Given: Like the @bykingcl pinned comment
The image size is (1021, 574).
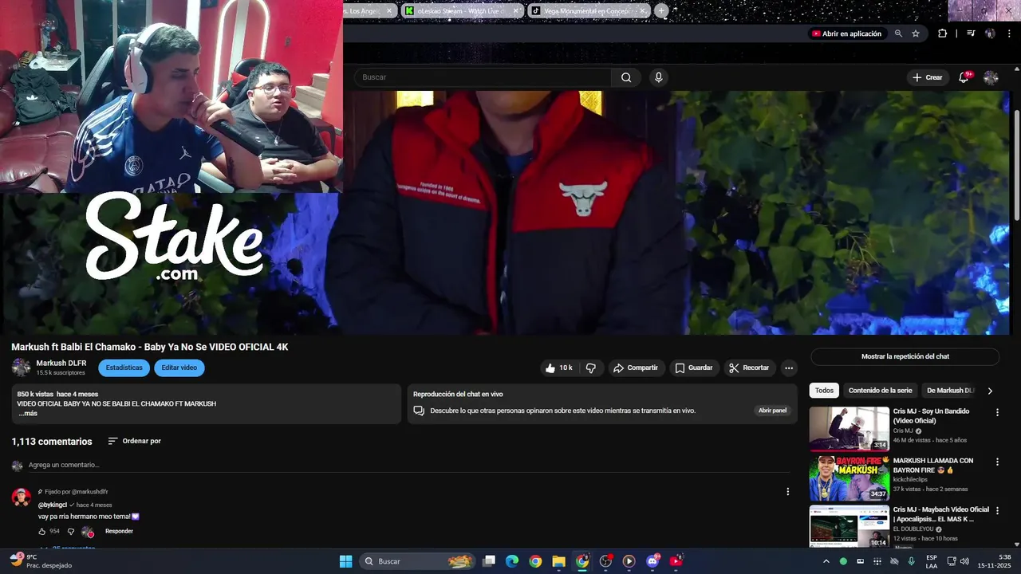Looking at the screenshot, I should click(x=42, y=531).
